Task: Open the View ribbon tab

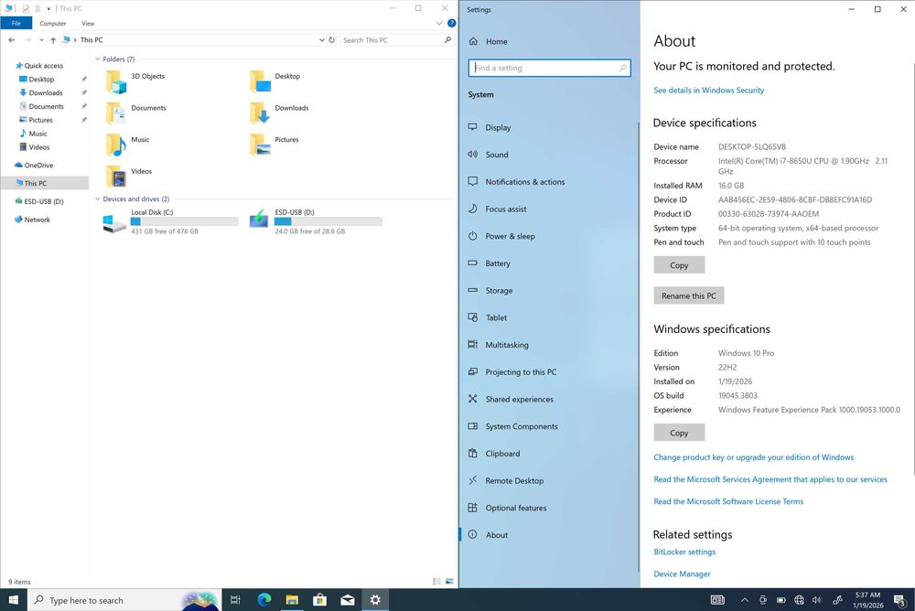Action: point(88,24)
